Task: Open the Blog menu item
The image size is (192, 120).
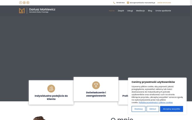Action: (150, 11)
